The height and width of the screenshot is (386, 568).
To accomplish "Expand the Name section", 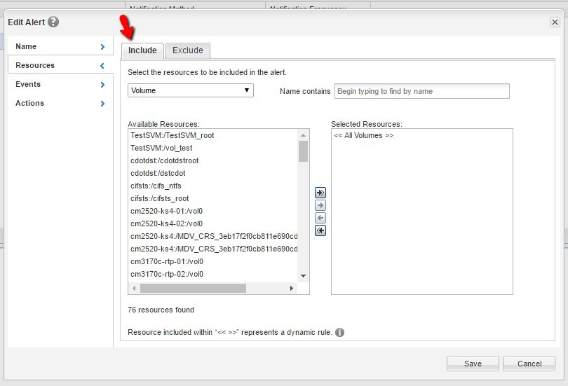I will click(x=60, y=46).
